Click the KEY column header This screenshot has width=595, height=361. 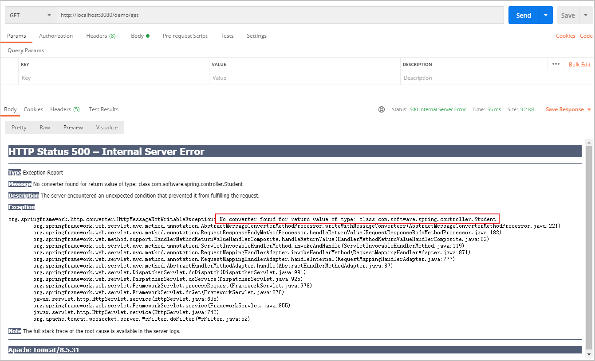pos(25,65)
